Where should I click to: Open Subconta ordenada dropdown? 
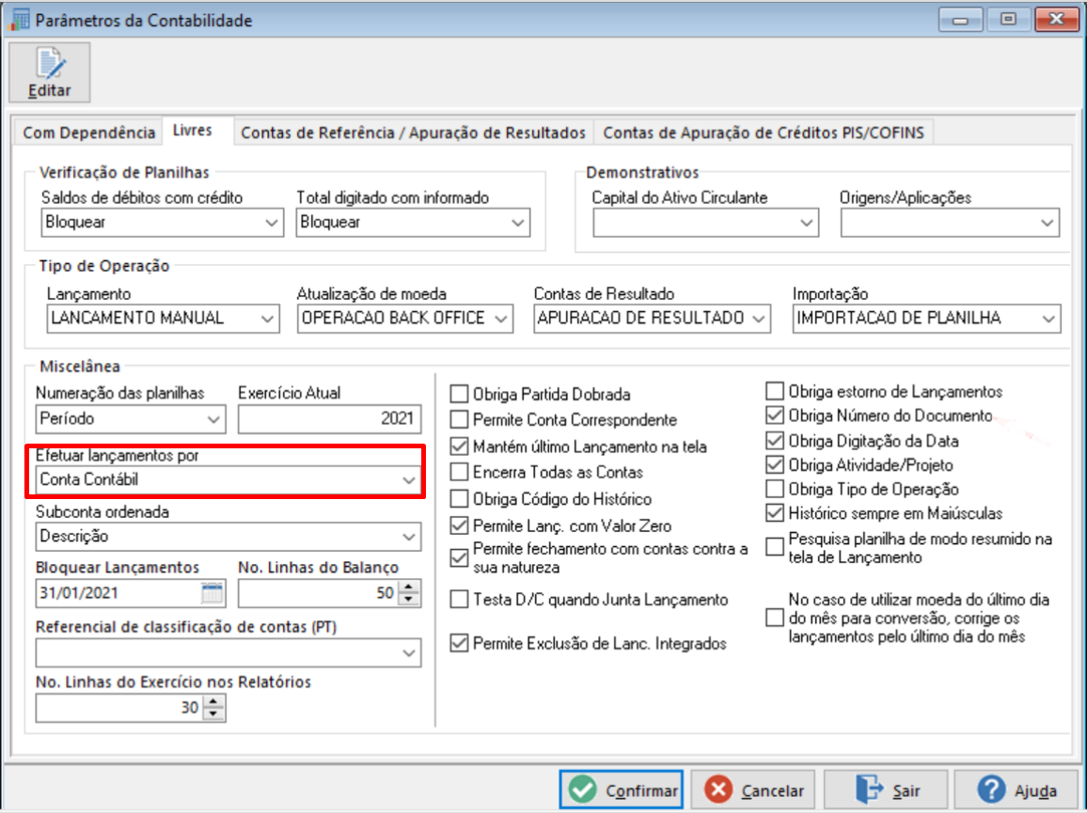click(228, 537)
